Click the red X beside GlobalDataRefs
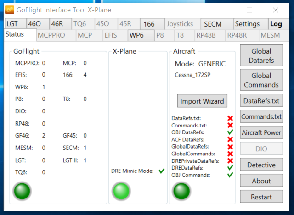Image resolution: width=294 pixels, height=215 pixels. [230, 147]
